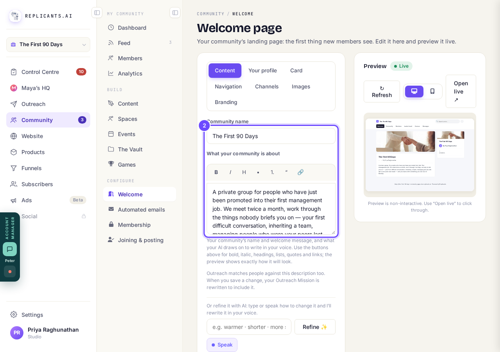Insert a block quote in the editor

[x=286, y=172]
